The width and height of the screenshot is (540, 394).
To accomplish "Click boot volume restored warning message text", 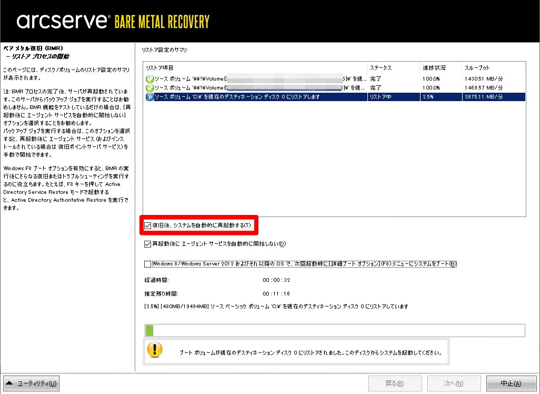I will (311, 352).
